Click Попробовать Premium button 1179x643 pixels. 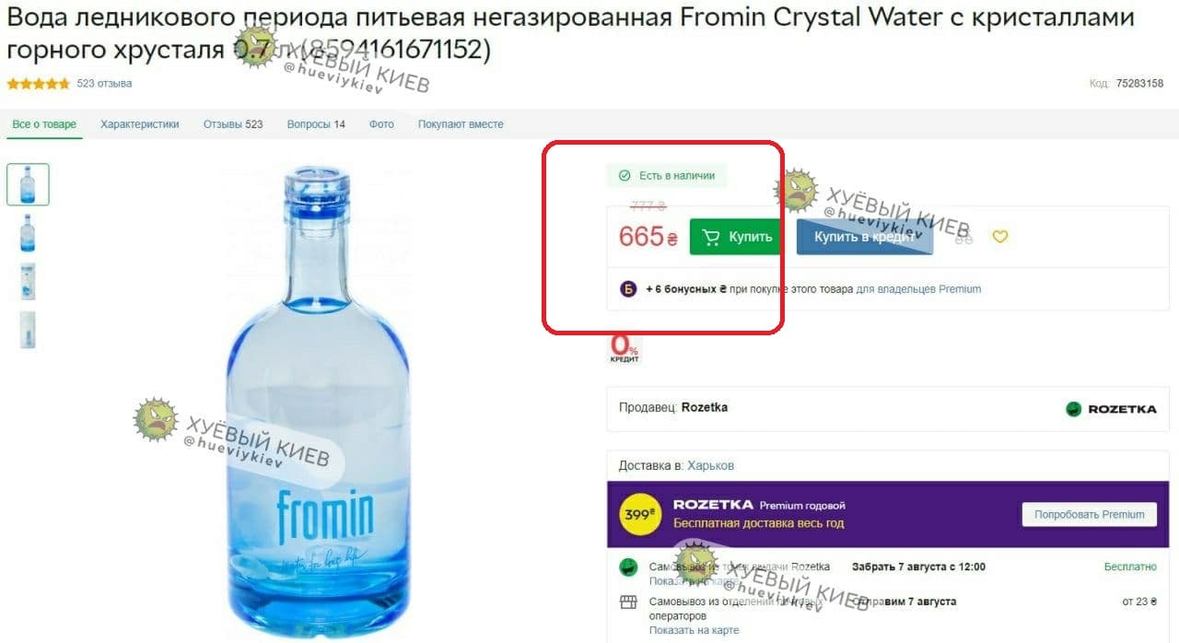tap(1089, 515)
